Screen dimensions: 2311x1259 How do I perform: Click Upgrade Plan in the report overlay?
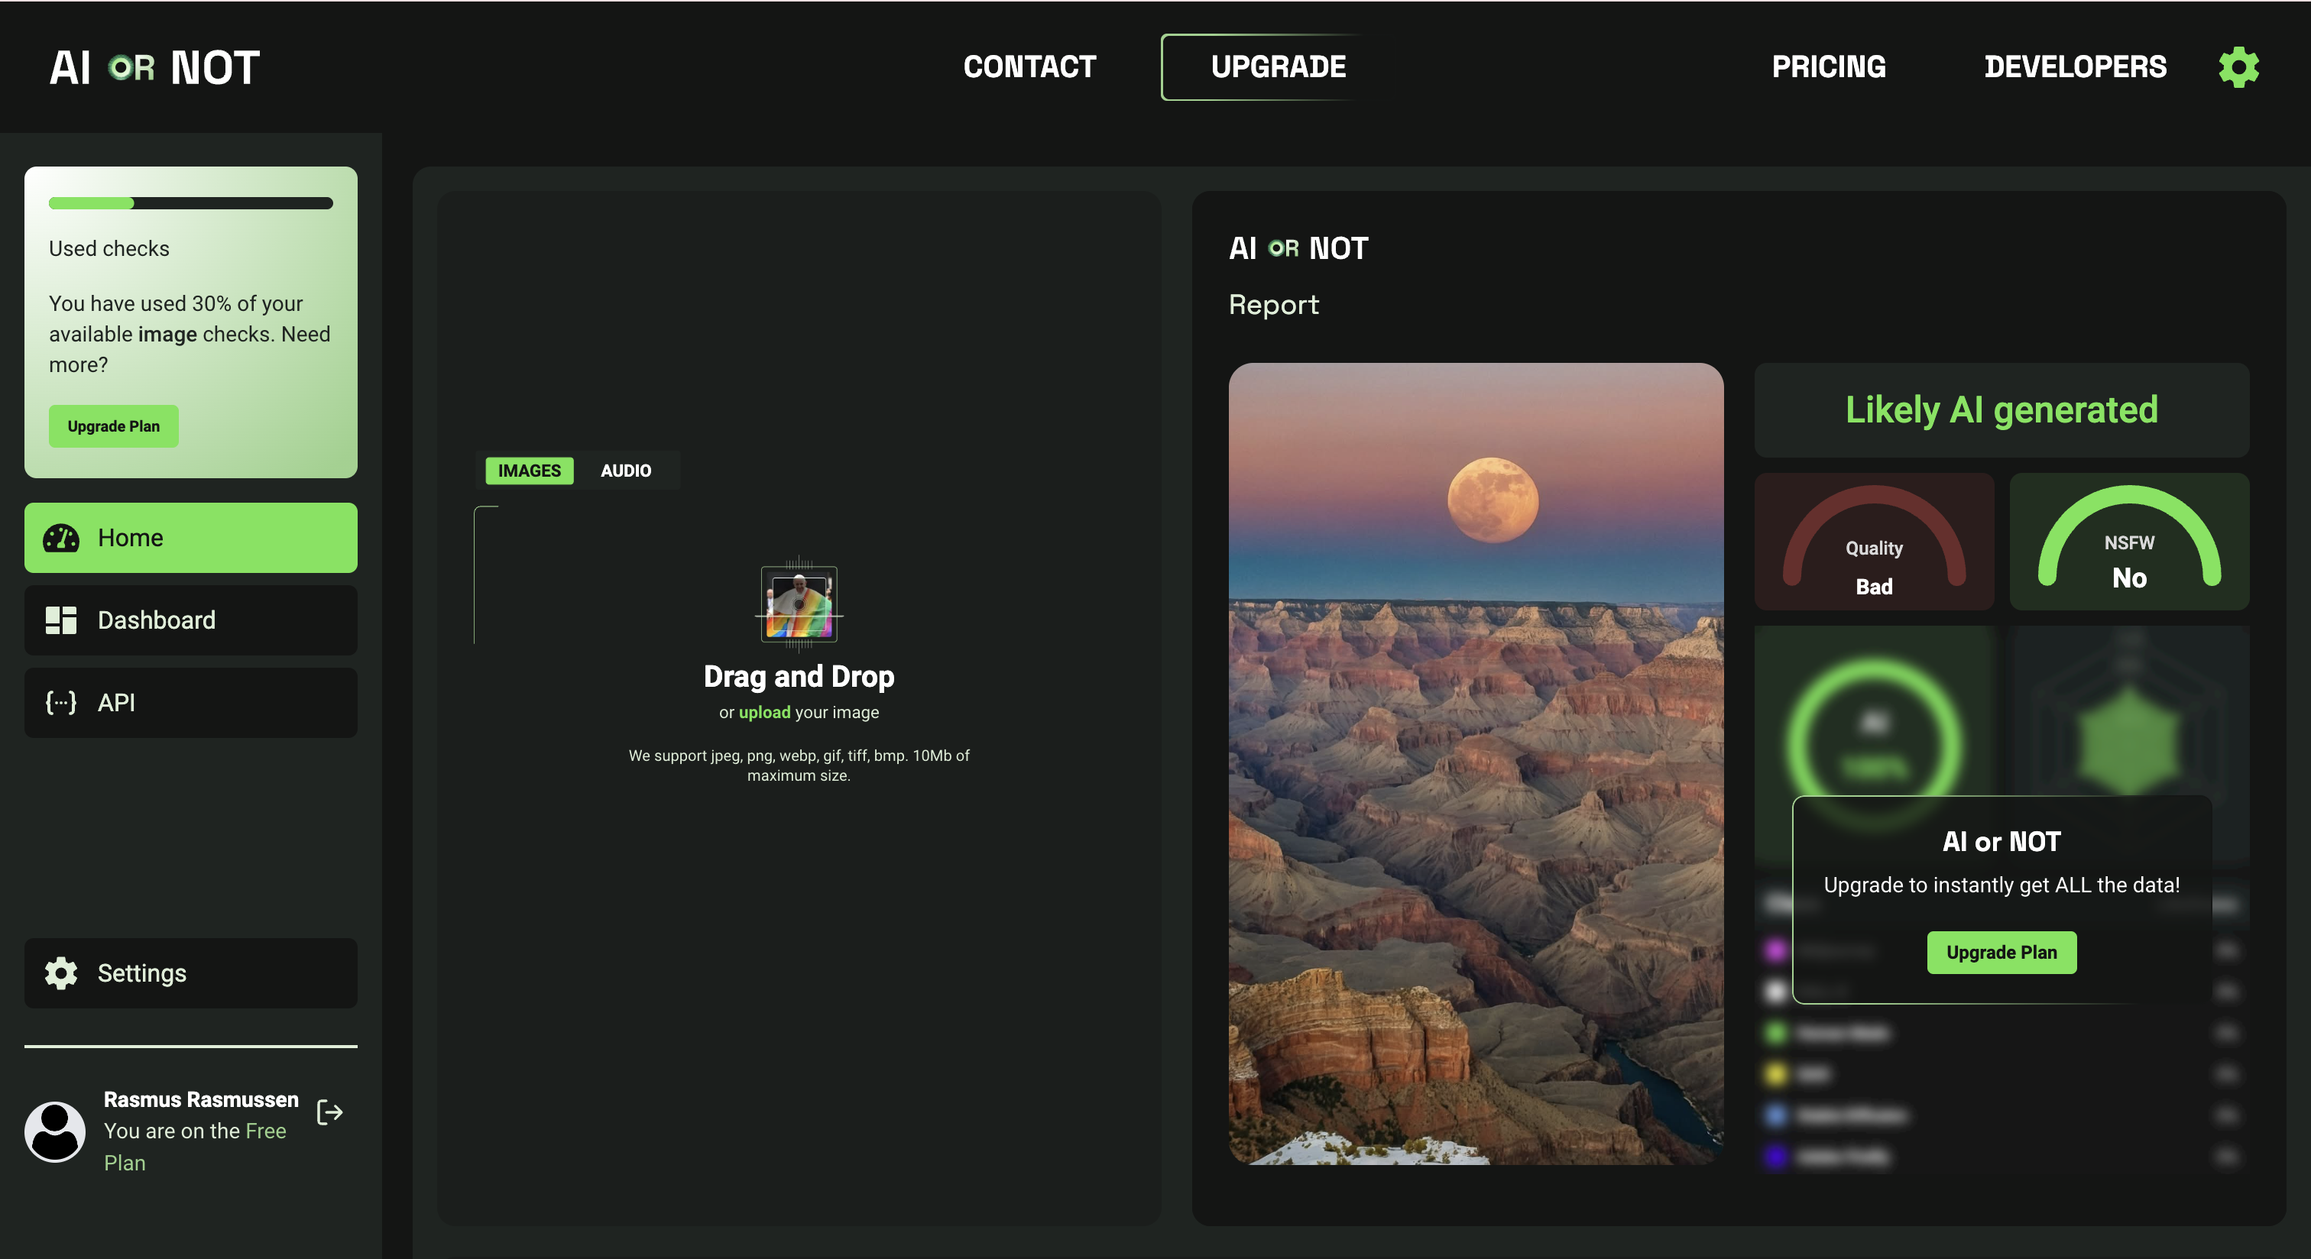point(2001,953)
